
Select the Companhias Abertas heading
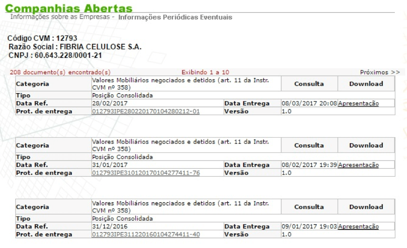pos(69,8)
